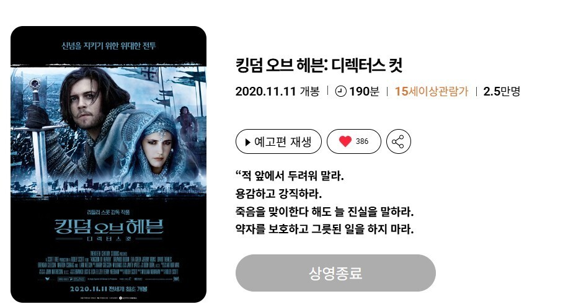Select synopsis line 약자를 보호하고 그릇된 일을 하지 마라
Image resolution: width=563 pixels, height=304 pixels.
pyautogui.click(x=324, y=229)
